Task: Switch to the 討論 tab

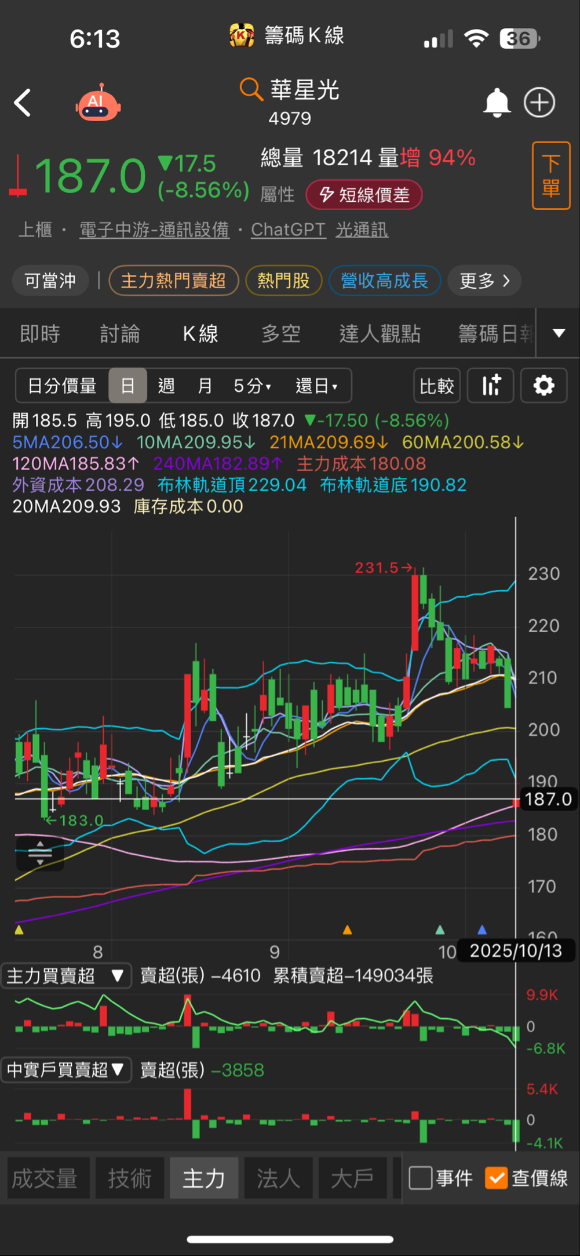Action: tap(120, 334)
